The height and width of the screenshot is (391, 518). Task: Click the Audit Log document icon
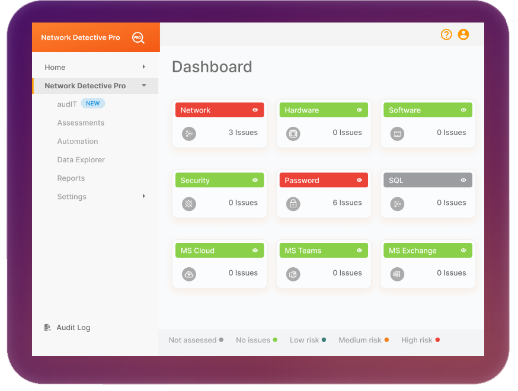[47, 327]
